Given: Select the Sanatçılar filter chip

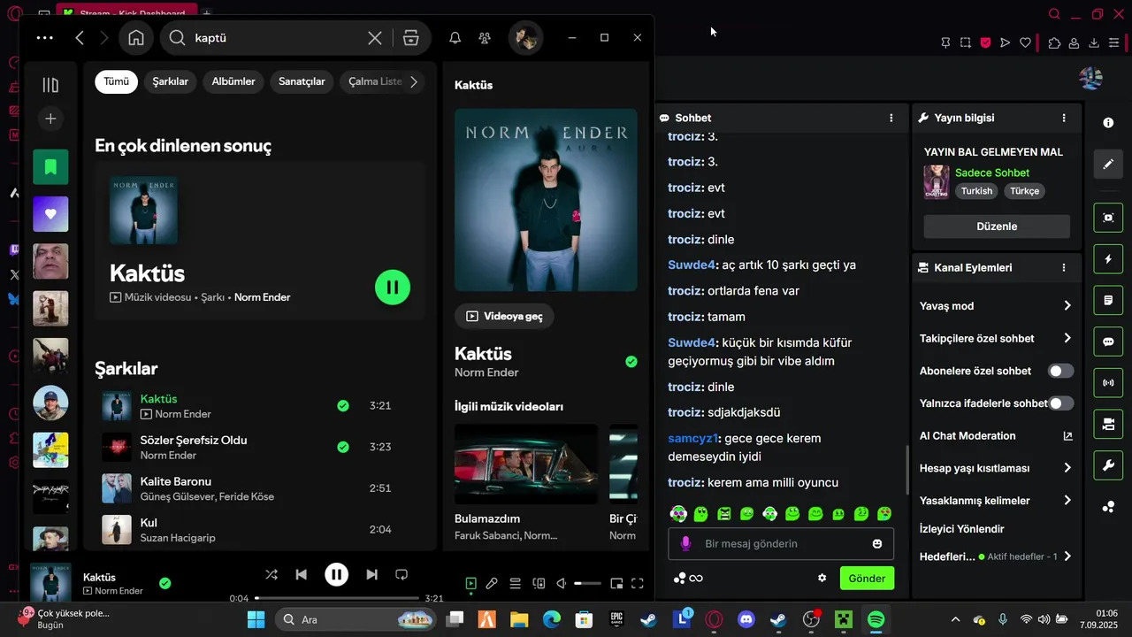Looking at the screenshot, I should pyautogui.click(x=302, y=81).
